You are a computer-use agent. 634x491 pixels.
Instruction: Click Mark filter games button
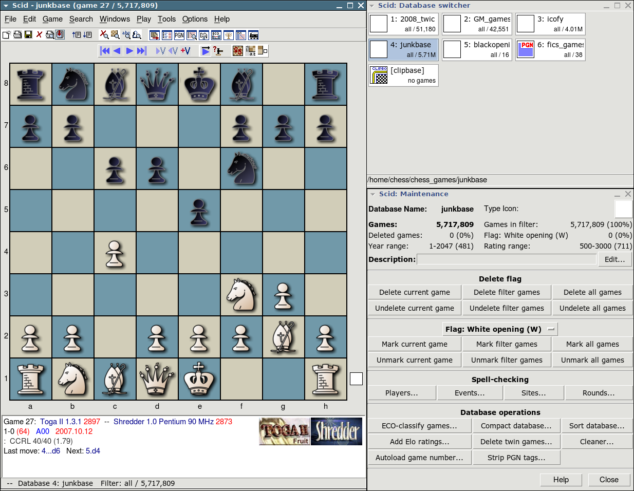click(x=507, y=344)
